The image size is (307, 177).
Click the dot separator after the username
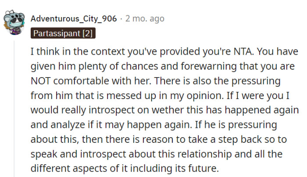(x=121, y=18)
